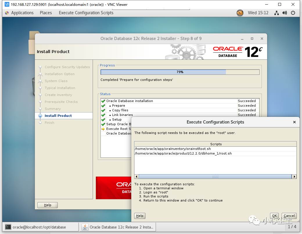Click the horizontal scrollbar thumb in scripts list
This screenshot has height=234, width=302.
point(215,177)
